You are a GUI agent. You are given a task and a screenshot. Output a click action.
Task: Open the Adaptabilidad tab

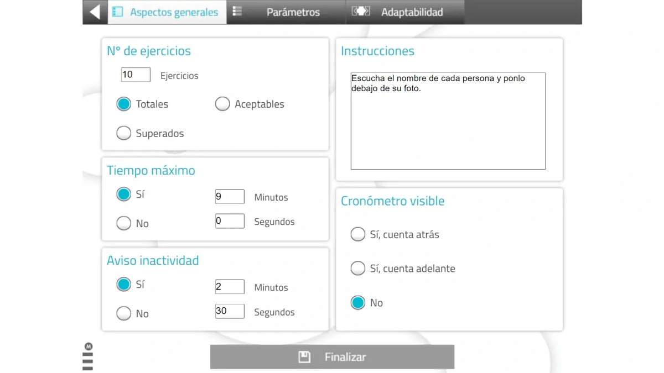coord(412,12)
